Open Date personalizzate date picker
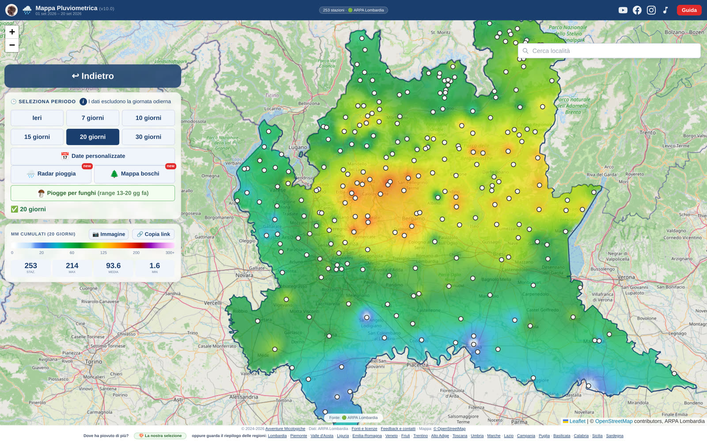The height and width of the screenshot is (441, 707). point(93,156)
